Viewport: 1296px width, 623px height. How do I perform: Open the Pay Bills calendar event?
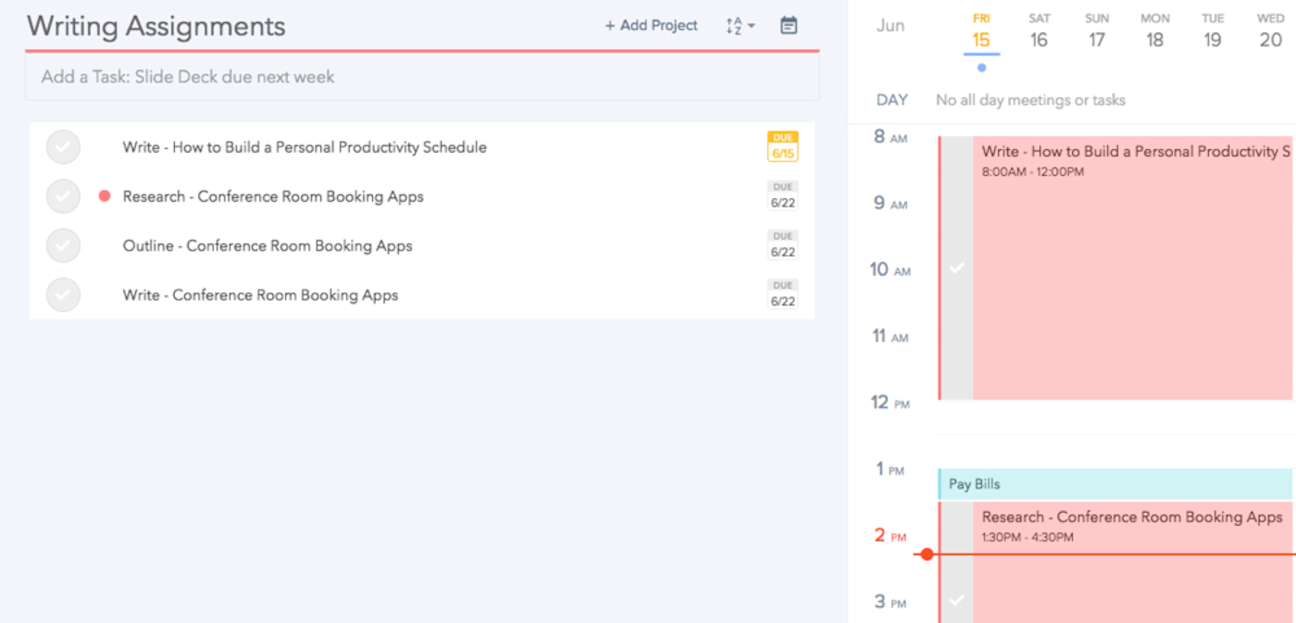pos(1115,484)
